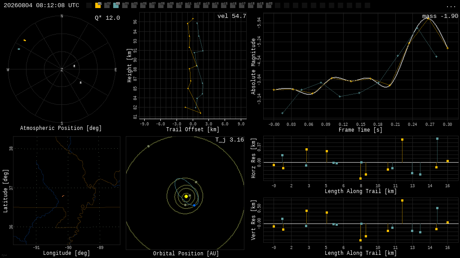Click the Sun in the orbital plot
This screenshot has width=460, height=258.
tap(186, 197)
